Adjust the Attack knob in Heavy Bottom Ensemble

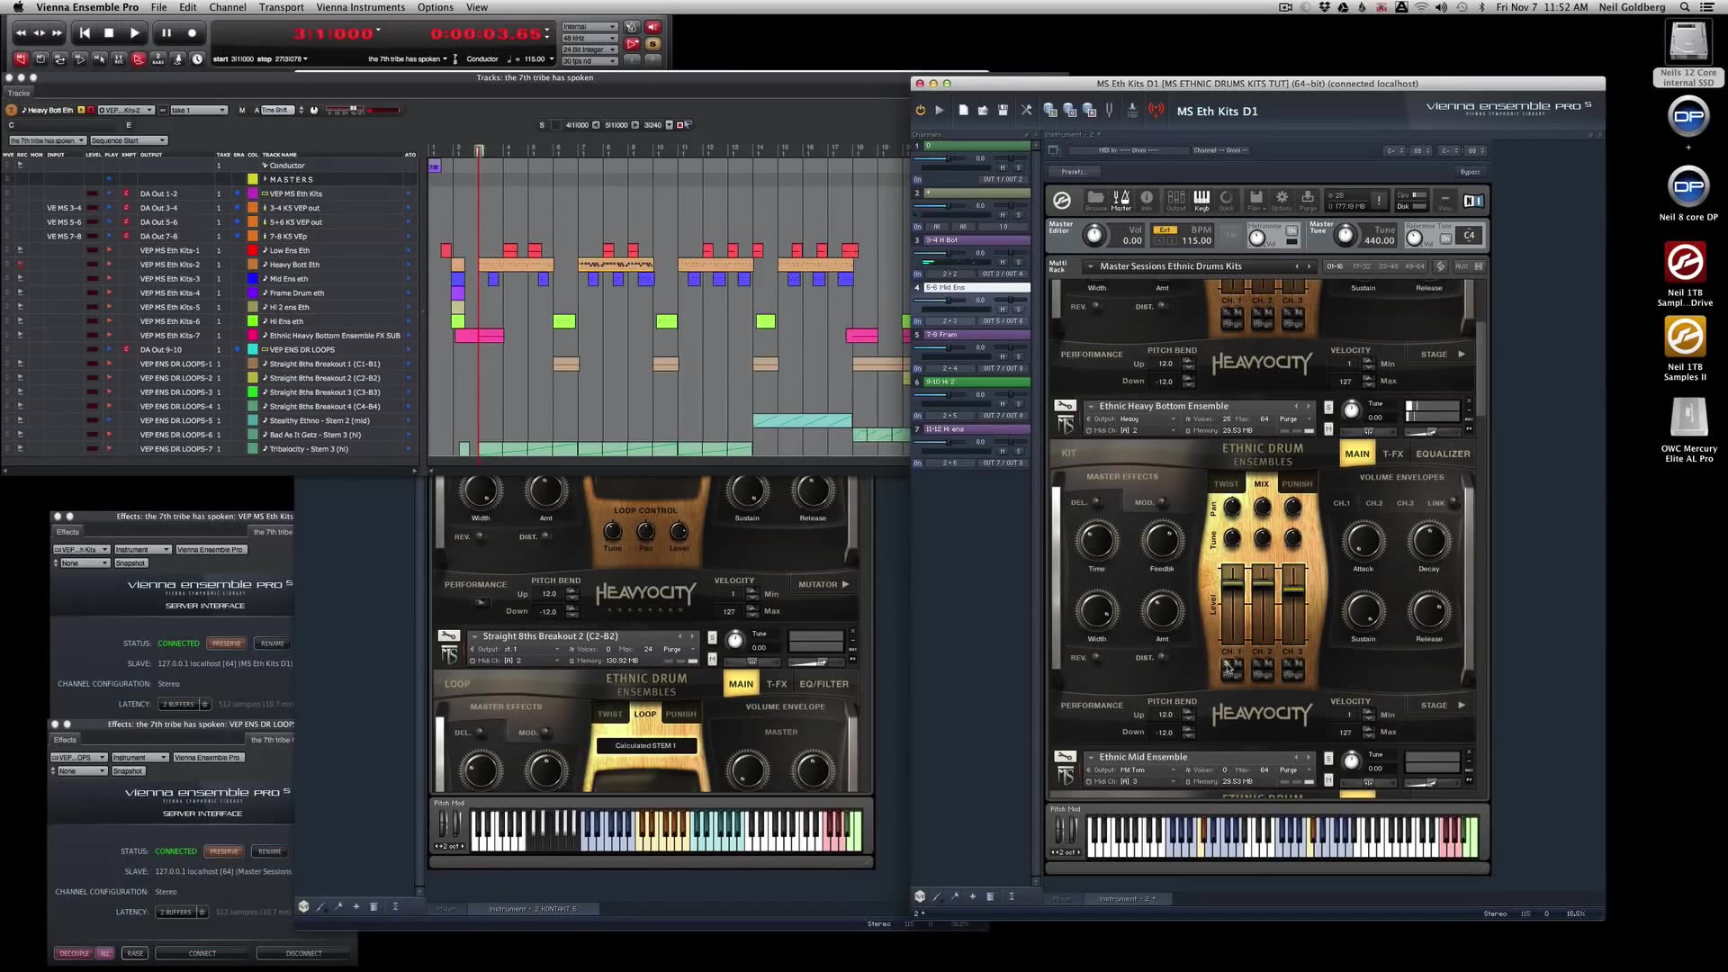pyautogui.click(x=1363, y=541)
